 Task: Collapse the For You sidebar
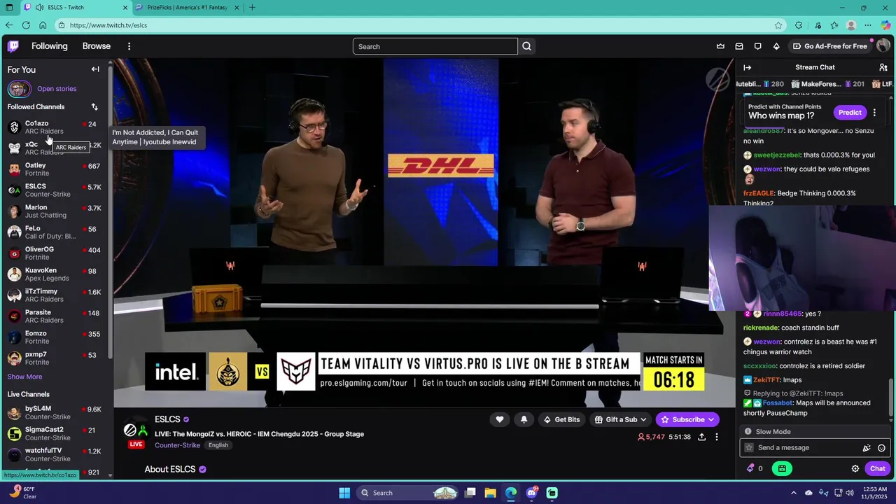(x=95, y=69)
